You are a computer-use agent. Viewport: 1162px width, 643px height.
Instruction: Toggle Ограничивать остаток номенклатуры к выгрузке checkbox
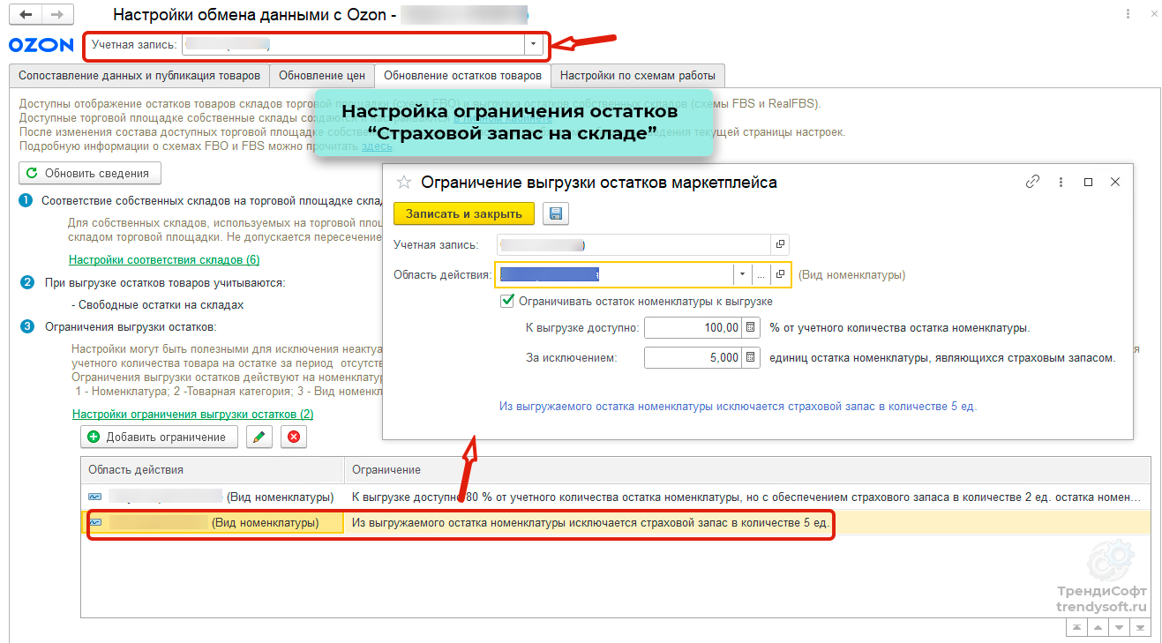[x=506, y=301]
